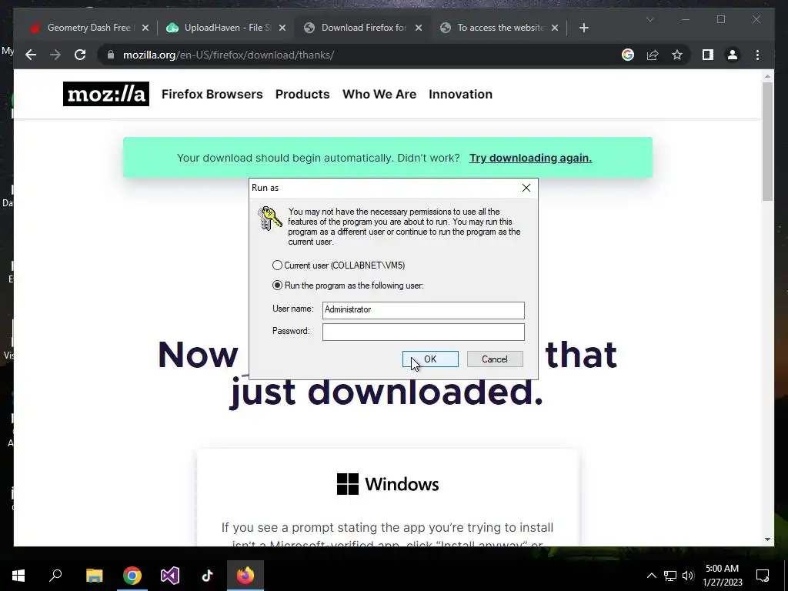The image size is (788, 591).
Task: Click the Firefox installer taskbar icon
Action: click(245, 576)
